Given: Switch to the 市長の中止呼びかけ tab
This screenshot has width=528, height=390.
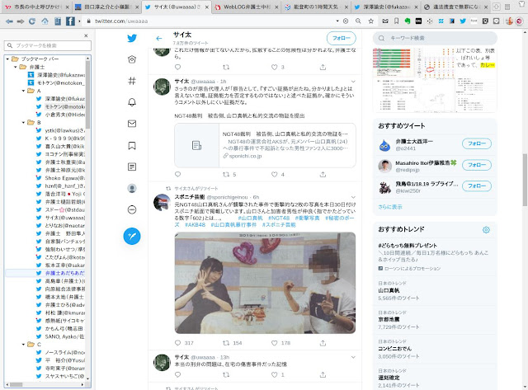Looking at the screenshot, I should (37, 7).
